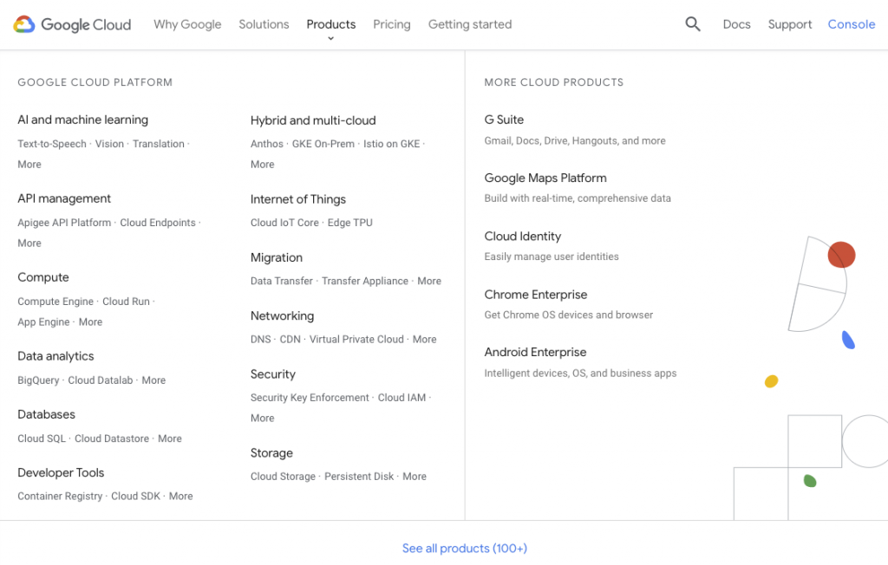This screenshot has width=888, height=565.
Task: Open the Console link
Action: (852, 24)
